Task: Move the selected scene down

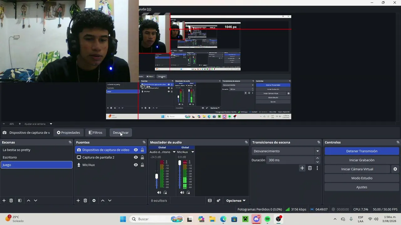Action: pos(35,201)
